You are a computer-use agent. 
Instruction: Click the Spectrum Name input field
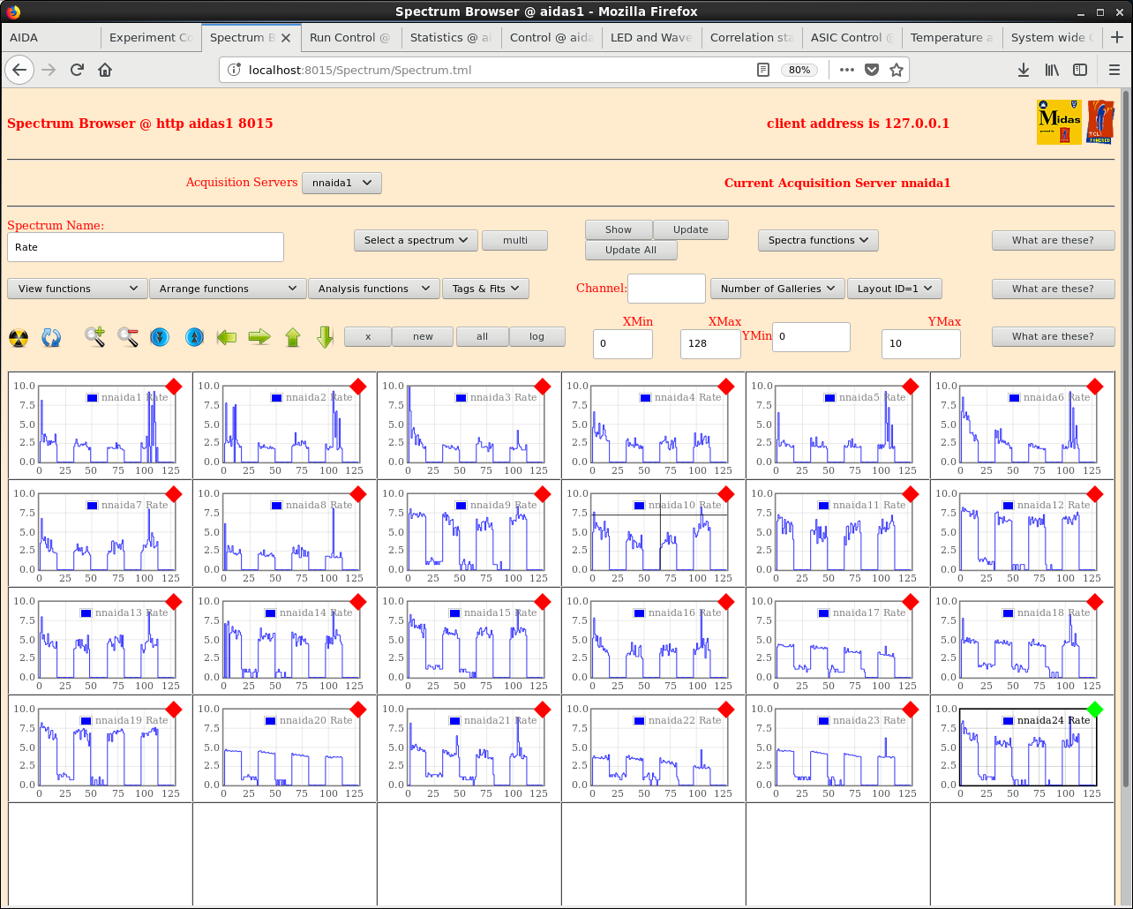click(x=146, y=247)
